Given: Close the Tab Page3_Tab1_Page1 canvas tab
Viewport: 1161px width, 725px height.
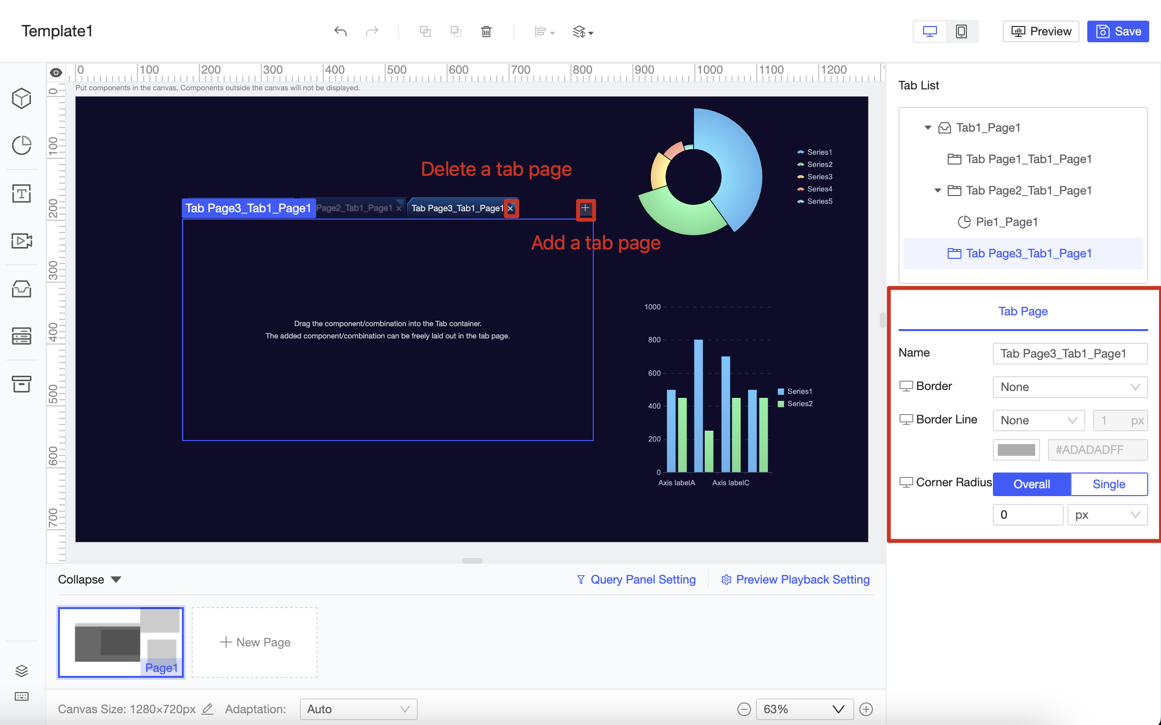Looking at the screenshot, I should tap(511, 208).
